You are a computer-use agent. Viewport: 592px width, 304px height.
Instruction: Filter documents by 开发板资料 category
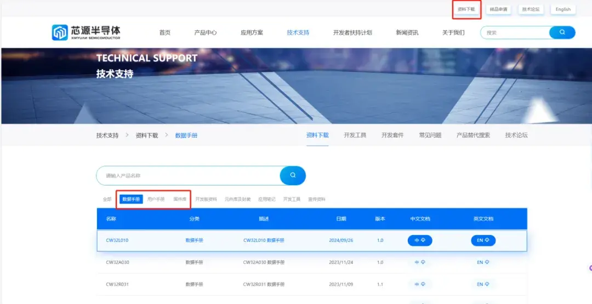[x=206, y=199]
